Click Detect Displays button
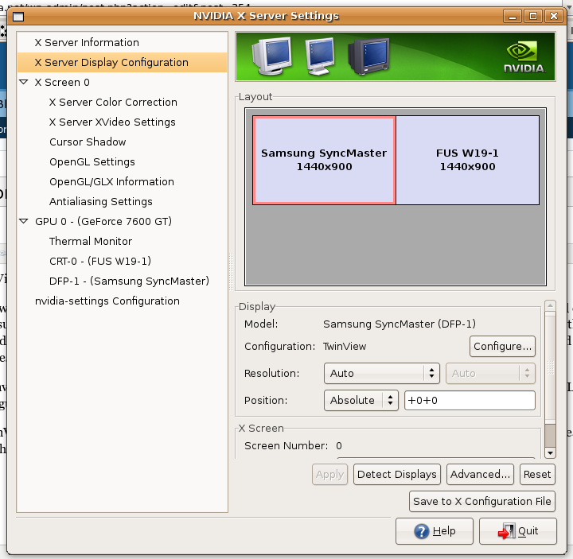 click(397, 474)
